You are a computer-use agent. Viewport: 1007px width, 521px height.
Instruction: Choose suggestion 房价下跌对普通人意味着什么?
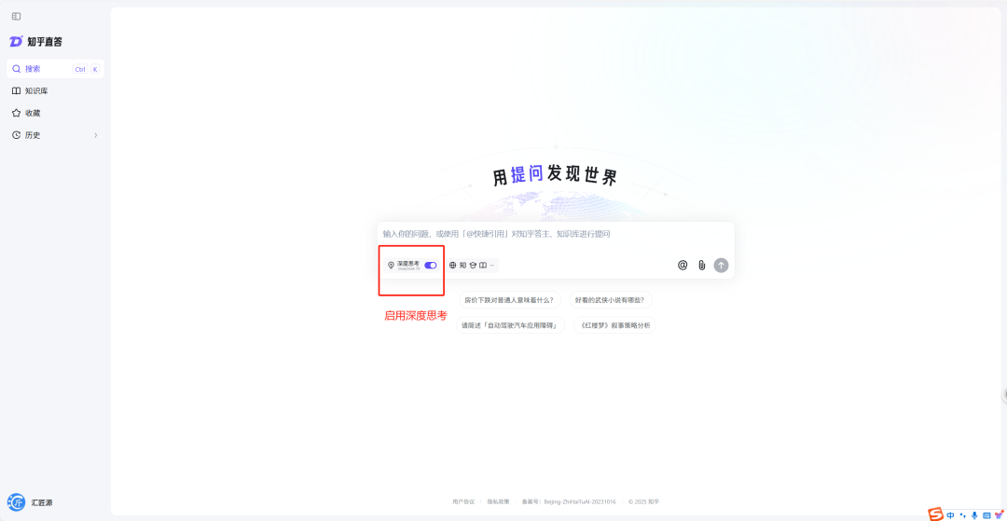click(509, 299)
